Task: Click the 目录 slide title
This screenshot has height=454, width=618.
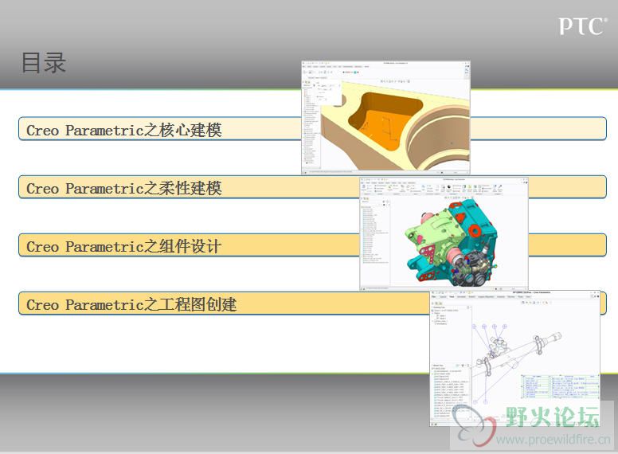Action: pos(43,62)
